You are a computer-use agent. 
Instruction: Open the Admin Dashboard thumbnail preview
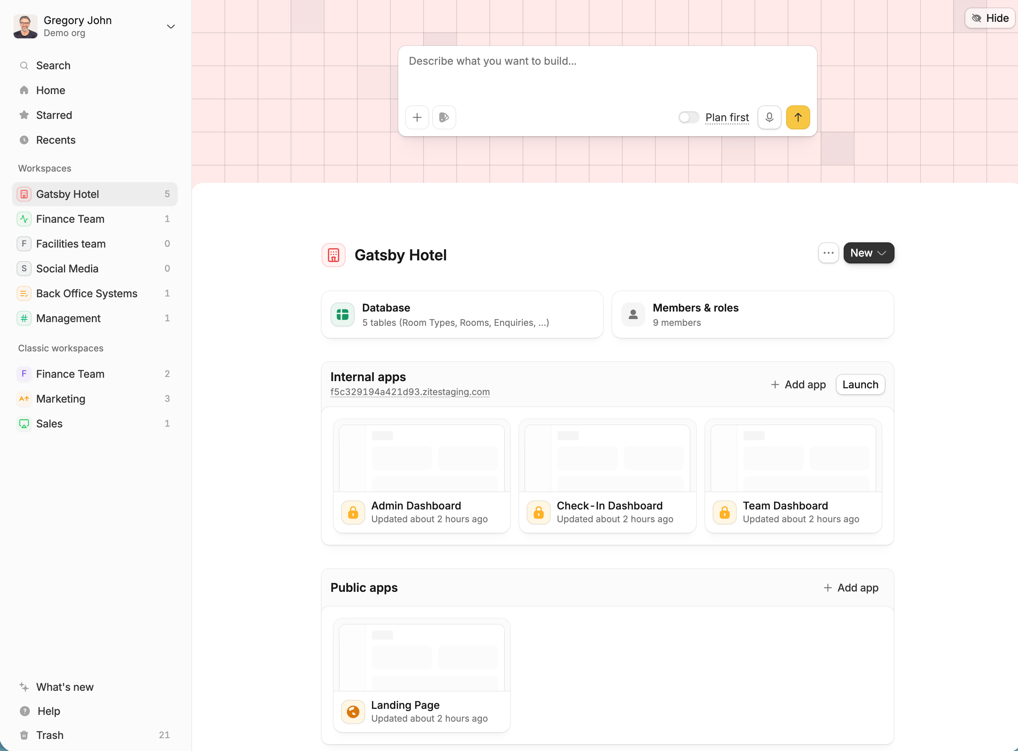(x=422, y=456)
